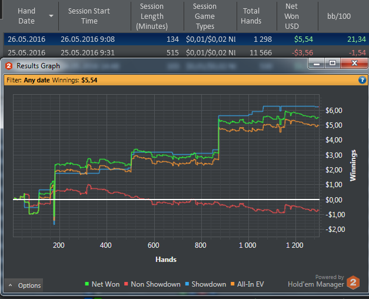369x299 pixels.
Task: Click the 1 000 x-axis tick label
Action: click(248, 245)
